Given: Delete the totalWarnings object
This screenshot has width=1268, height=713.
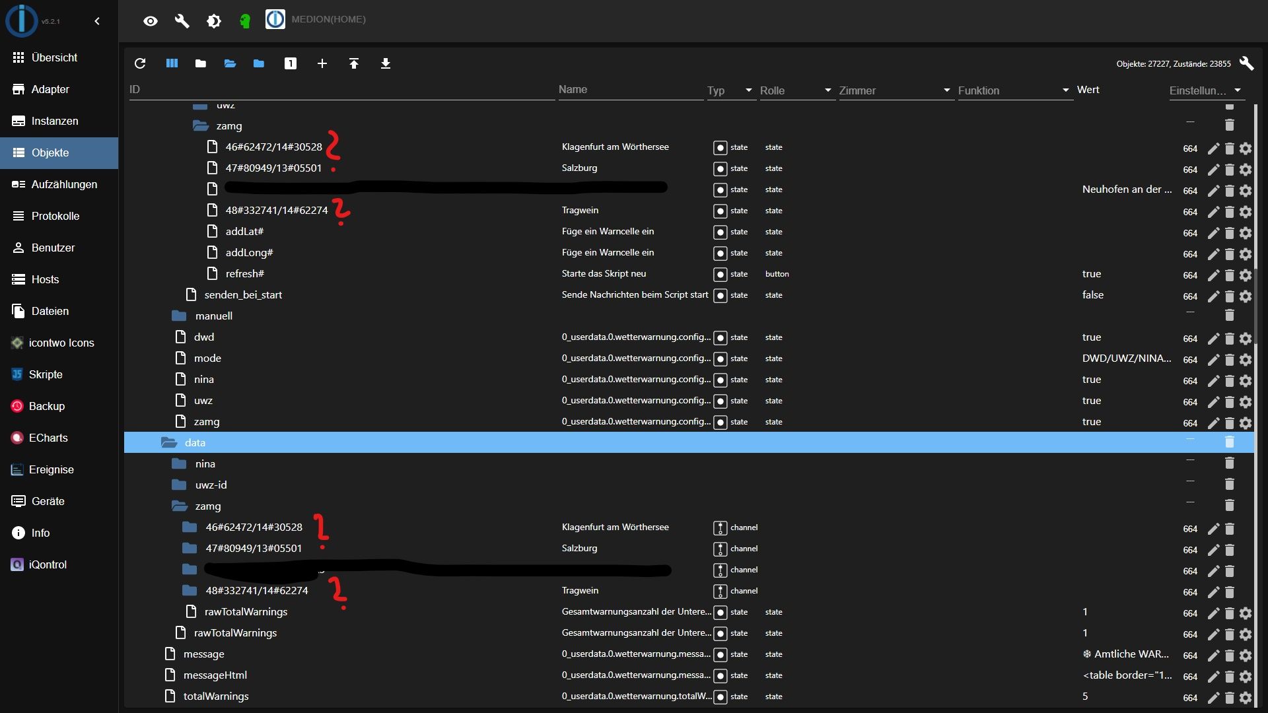Looking at the screenshot, I should [1230, 698].
